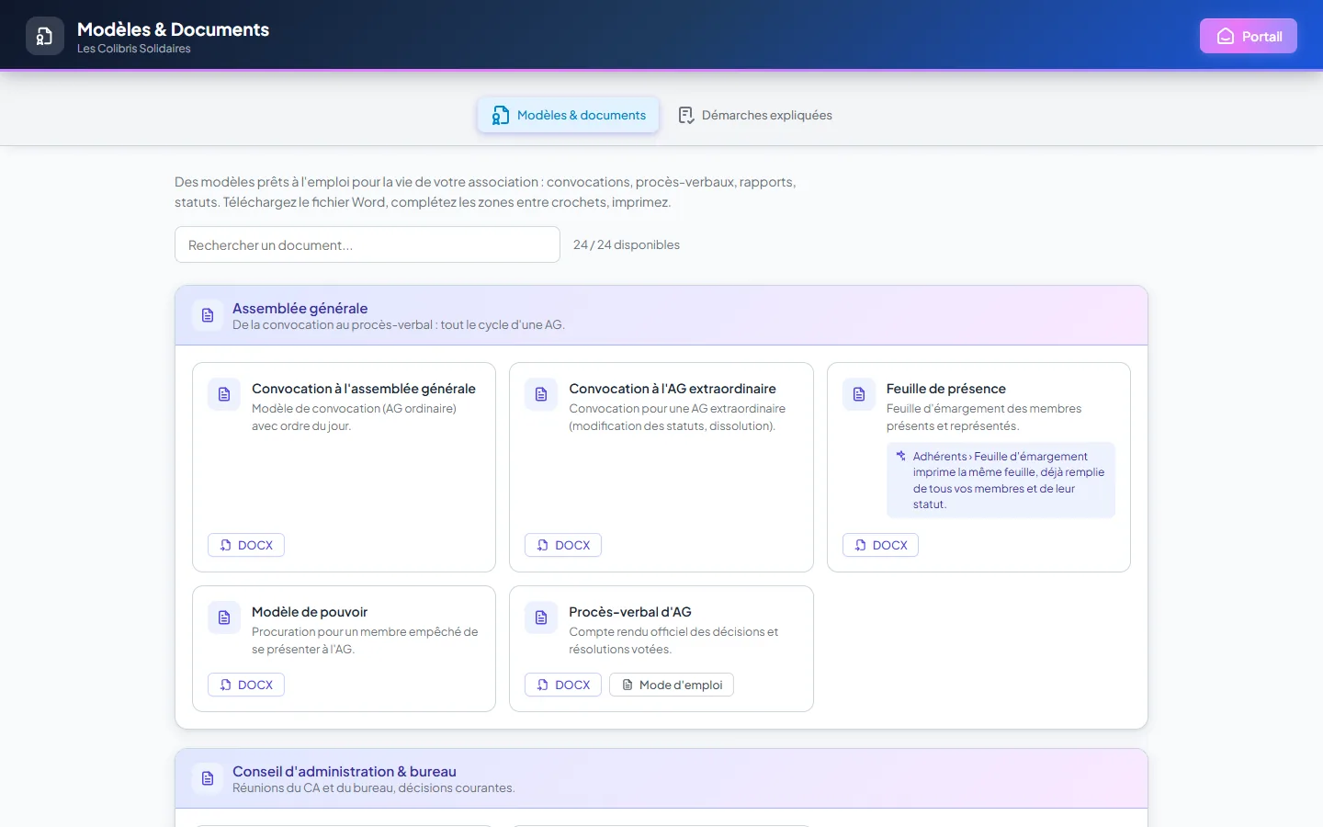Click the Conseil d'administration & bureau section icon

(x=208, y=778)
